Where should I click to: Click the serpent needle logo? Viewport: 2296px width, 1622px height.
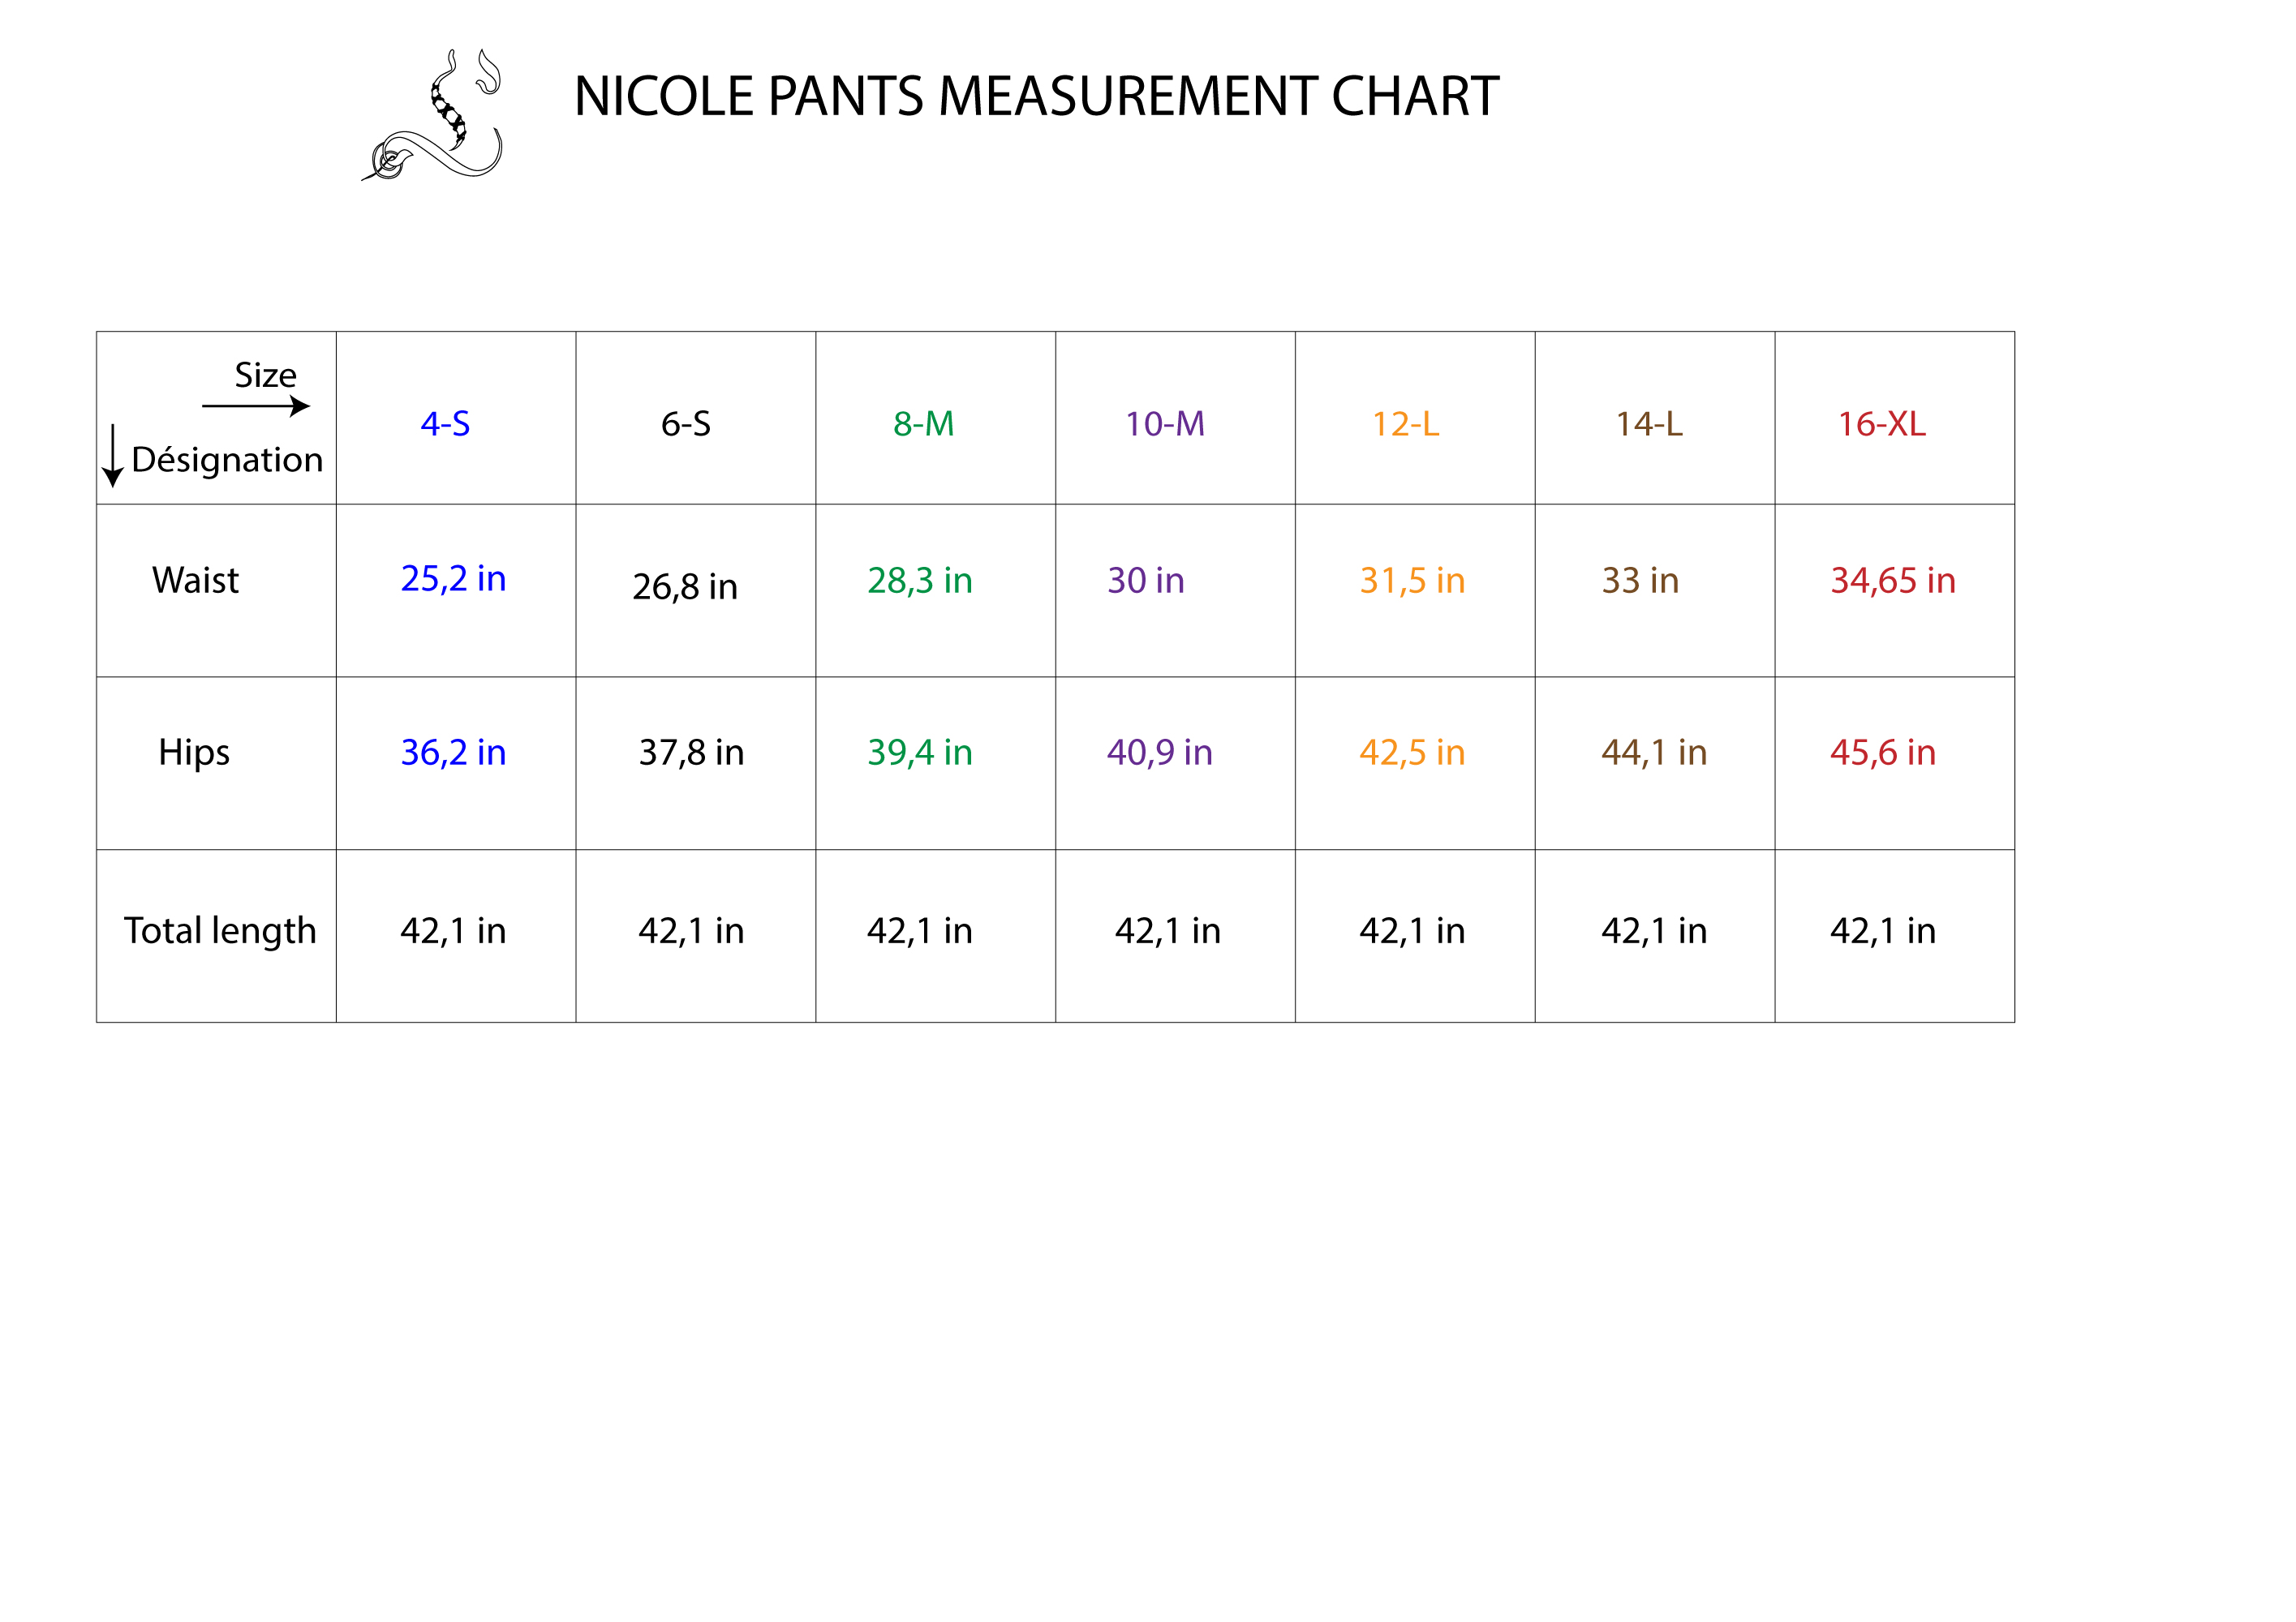tap(431, 114)
